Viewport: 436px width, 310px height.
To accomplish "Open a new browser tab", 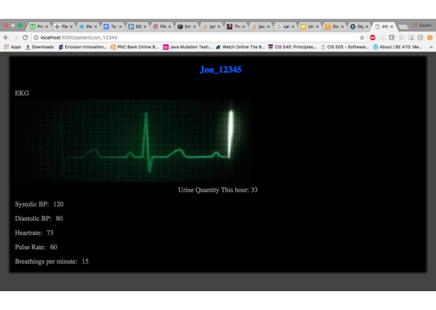I will point(403,27).
